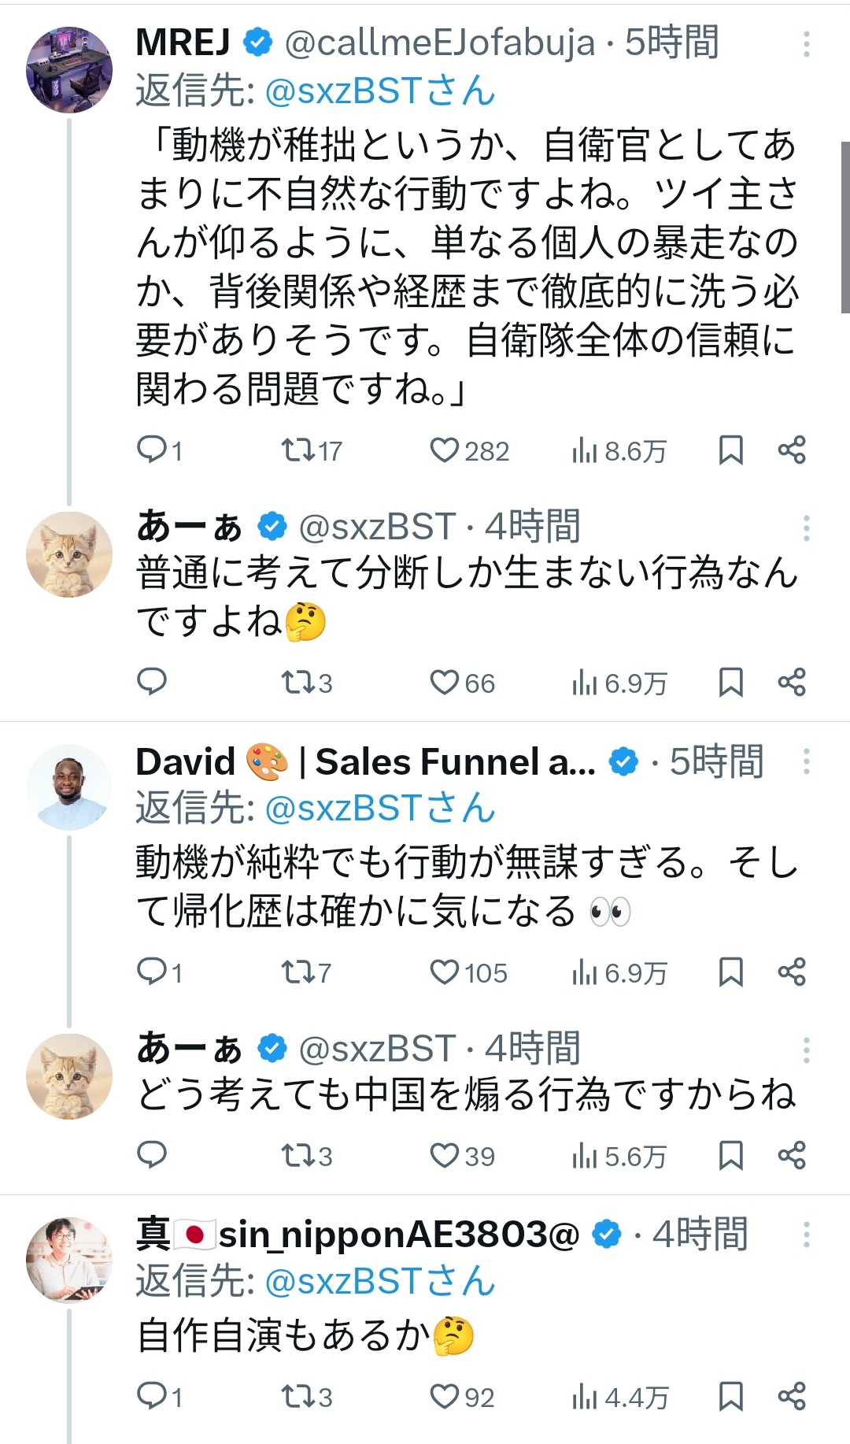Click the page scrollbar on right edge

pos(845,227)
